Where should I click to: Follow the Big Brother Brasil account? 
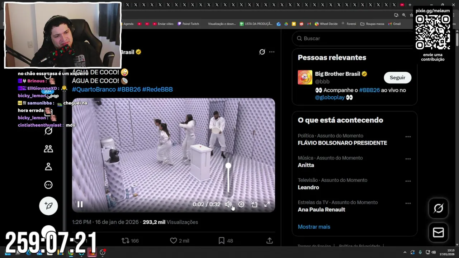tap(397, 77)
